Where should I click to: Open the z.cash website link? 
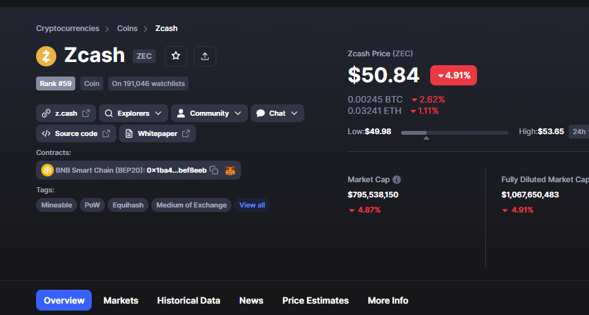click(66, 113)
